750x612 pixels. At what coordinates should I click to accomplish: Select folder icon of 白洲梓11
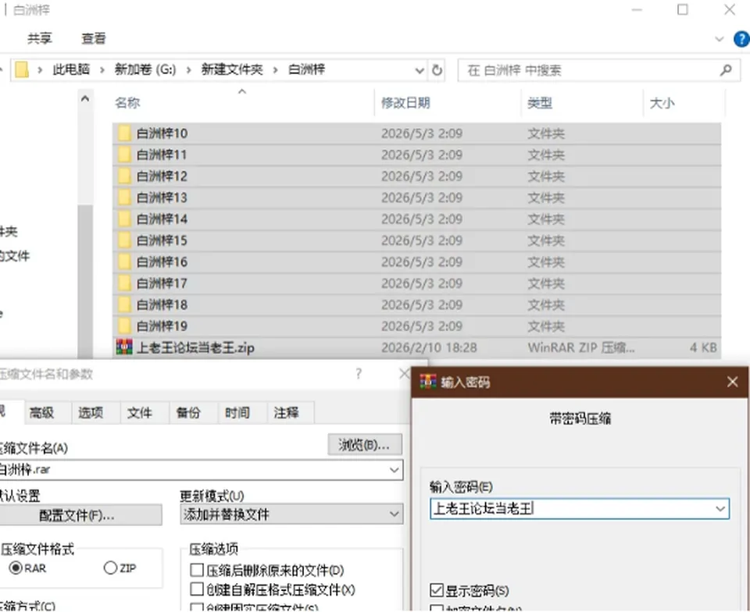[124, 155]
